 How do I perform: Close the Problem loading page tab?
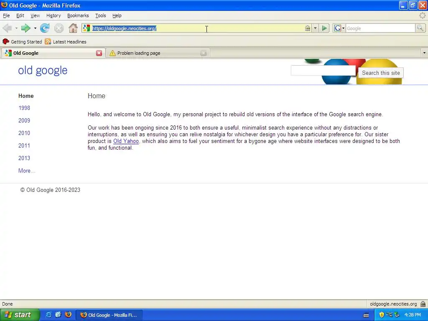pos(204,53)
